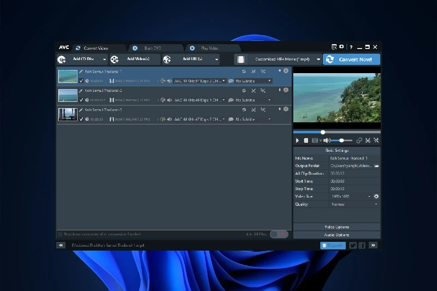Open the title bar list/menu icon
Viewport: 437px width, 291px height.
pyautogui.click(x=334, y=47)
